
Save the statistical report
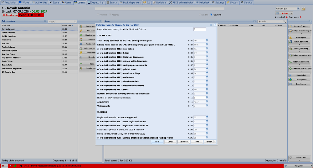pos(157,142)
